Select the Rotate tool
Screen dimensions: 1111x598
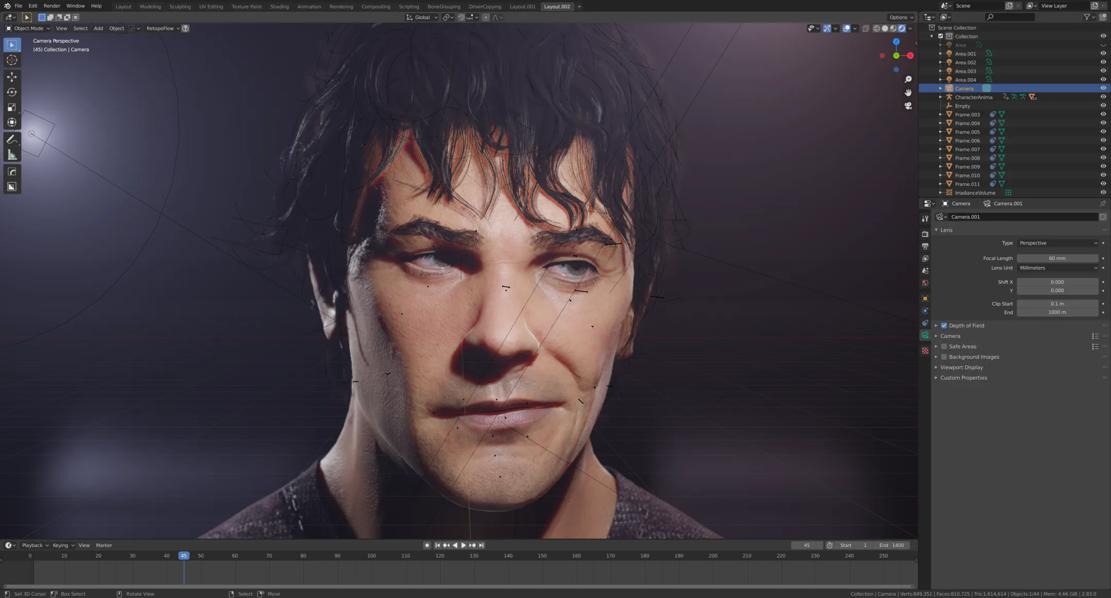12,92
